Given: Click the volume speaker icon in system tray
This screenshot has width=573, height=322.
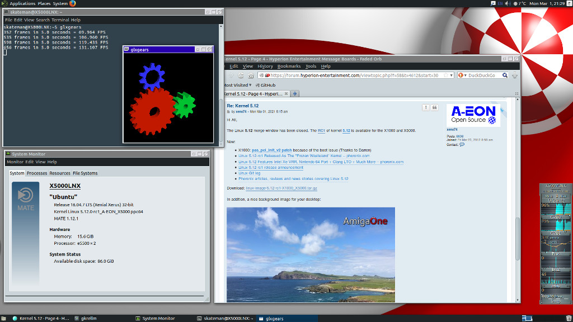Looking at the screenshot, I should pos(508,3).
